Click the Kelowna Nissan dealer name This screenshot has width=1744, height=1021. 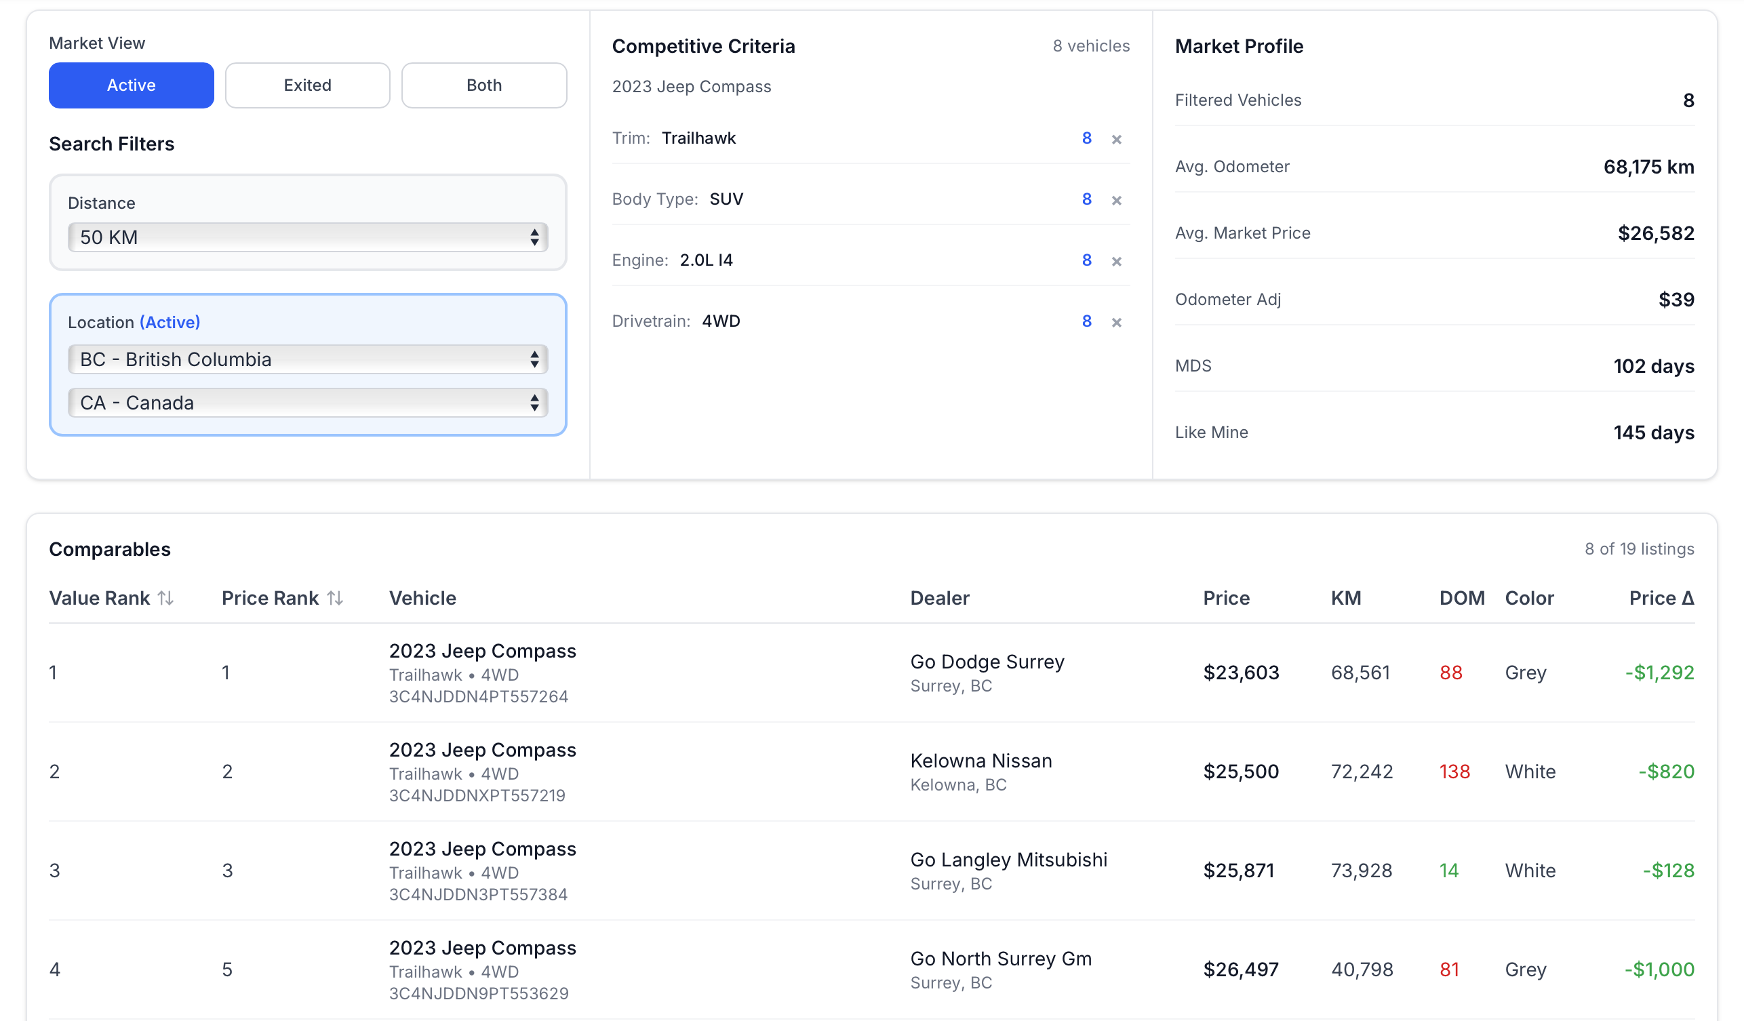(x=980, y=761)
